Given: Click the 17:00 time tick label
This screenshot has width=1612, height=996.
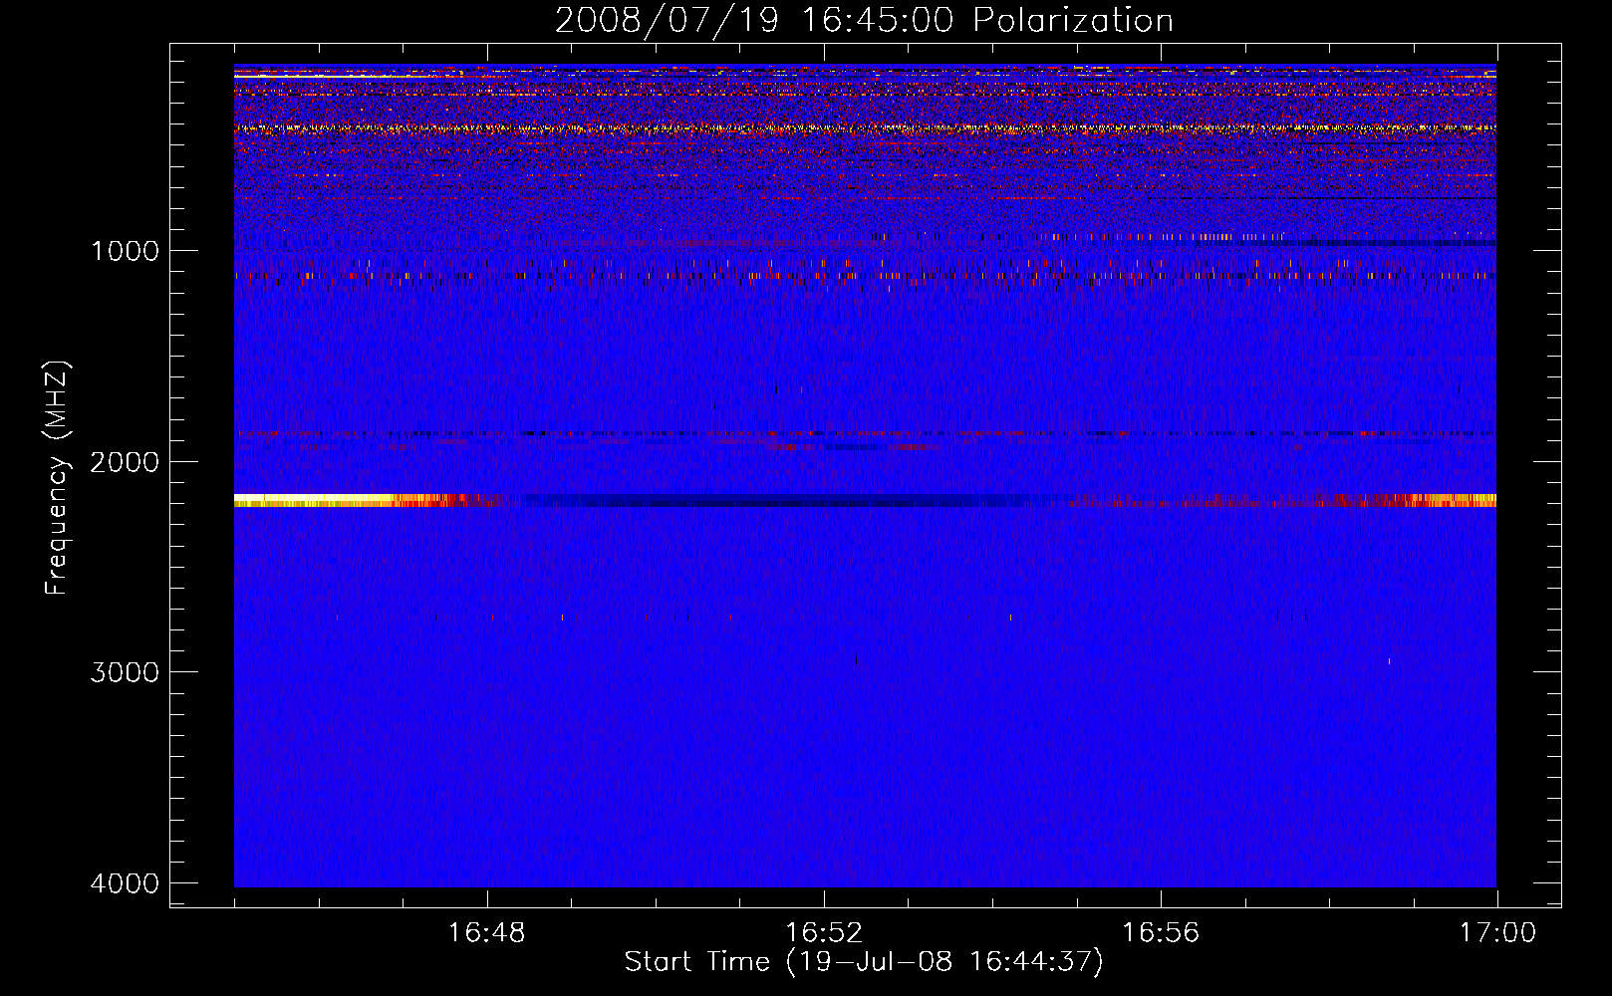Looking at the screenshot, I should (x=1497, y=933).
